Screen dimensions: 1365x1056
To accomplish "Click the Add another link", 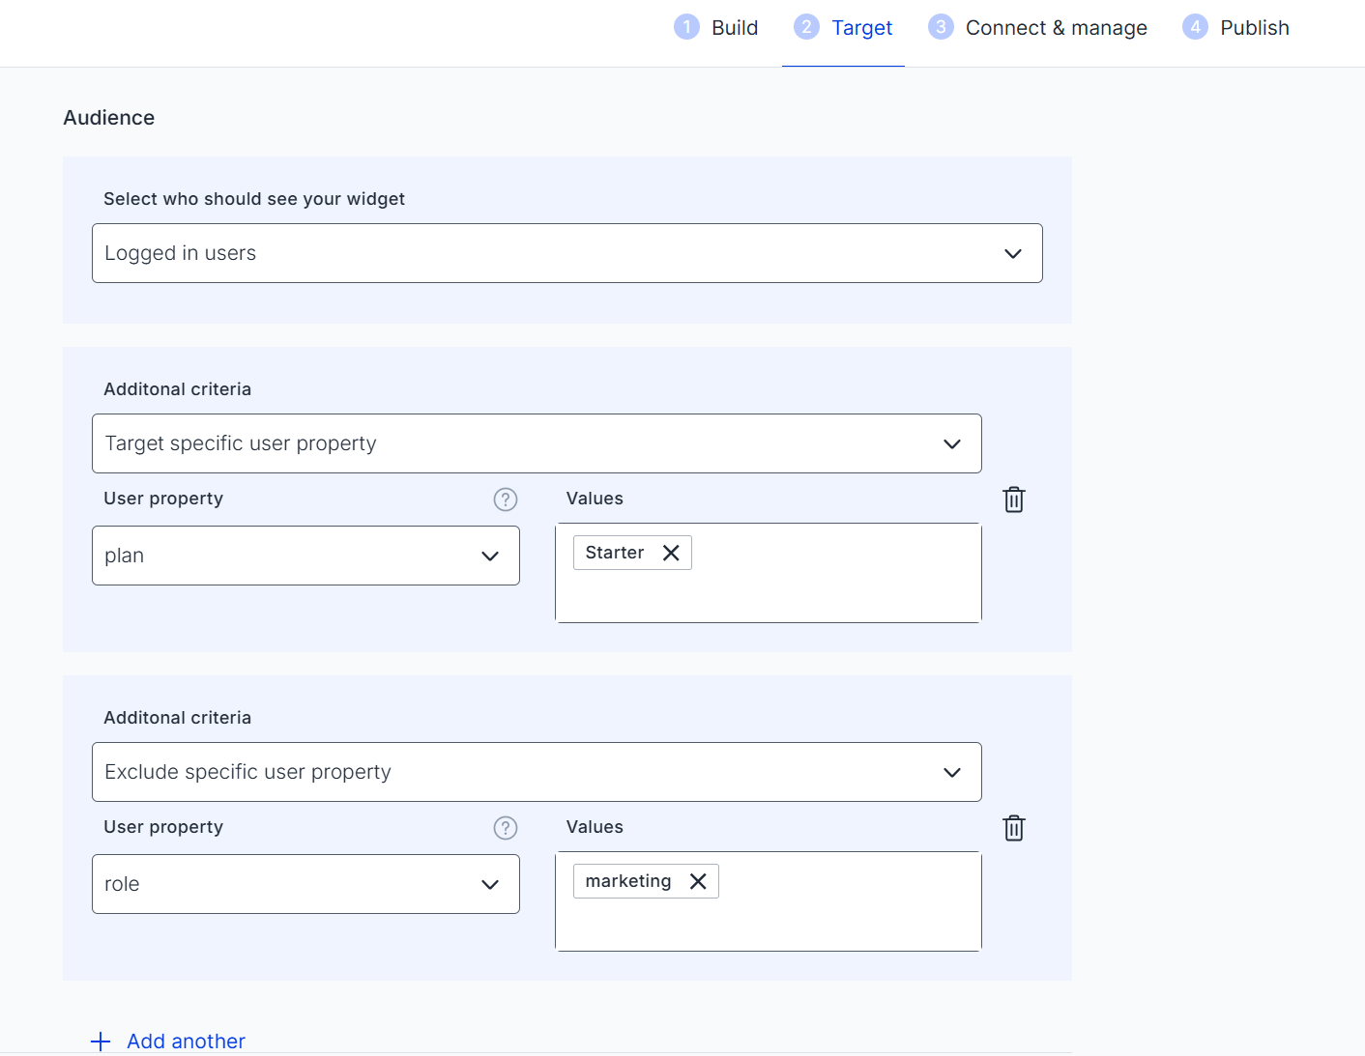I will coord(186,1041).
